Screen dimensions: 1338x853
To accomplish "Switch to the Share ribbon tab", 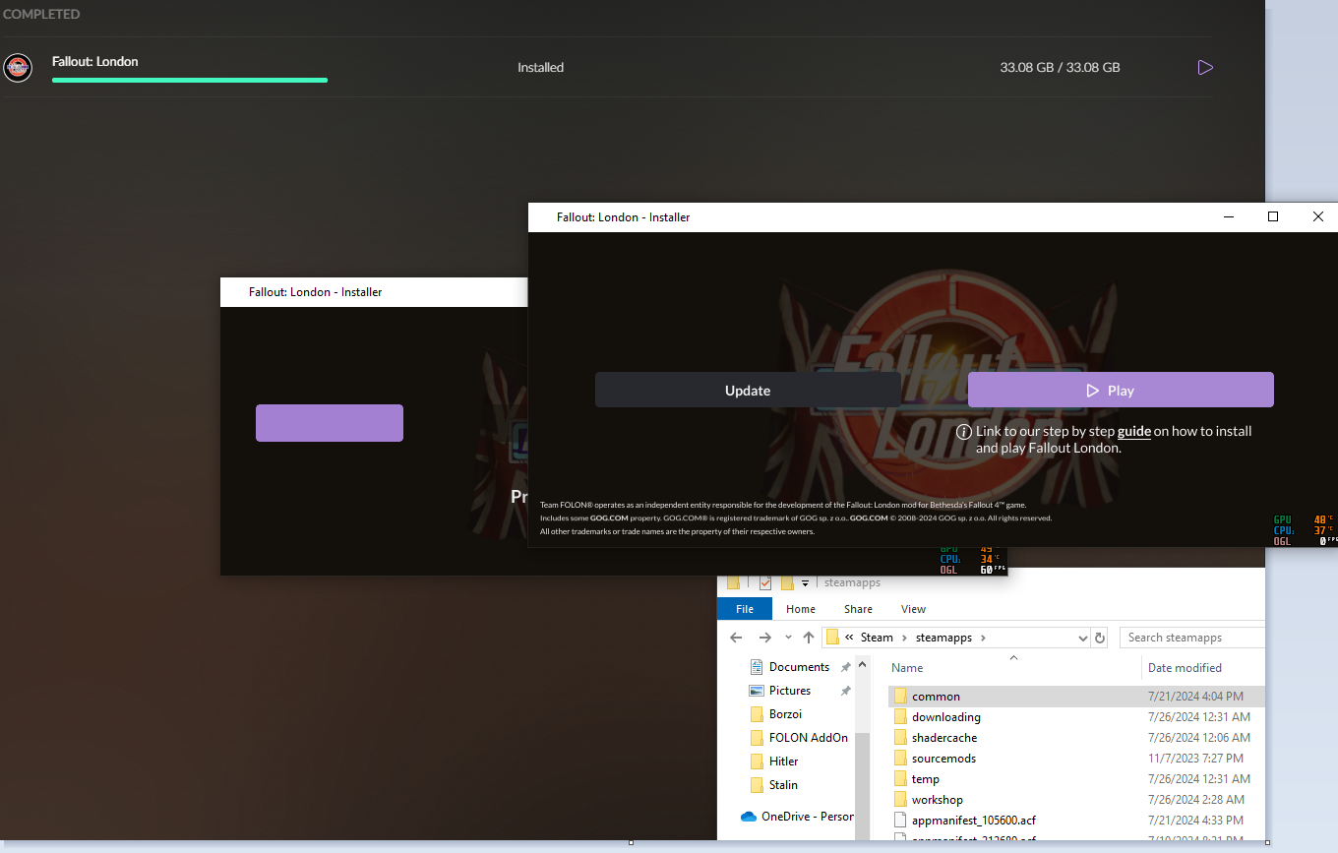I will coord(858,609).
